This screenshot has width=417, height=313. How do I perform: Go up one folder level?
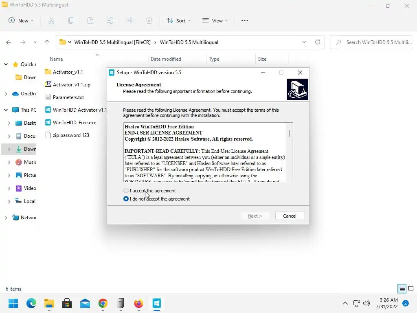47,42
